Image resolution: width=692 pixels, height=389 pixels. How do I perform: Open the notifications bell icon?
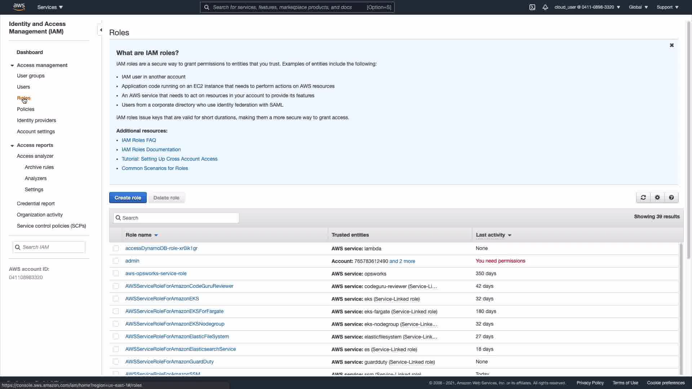[545, 7]
